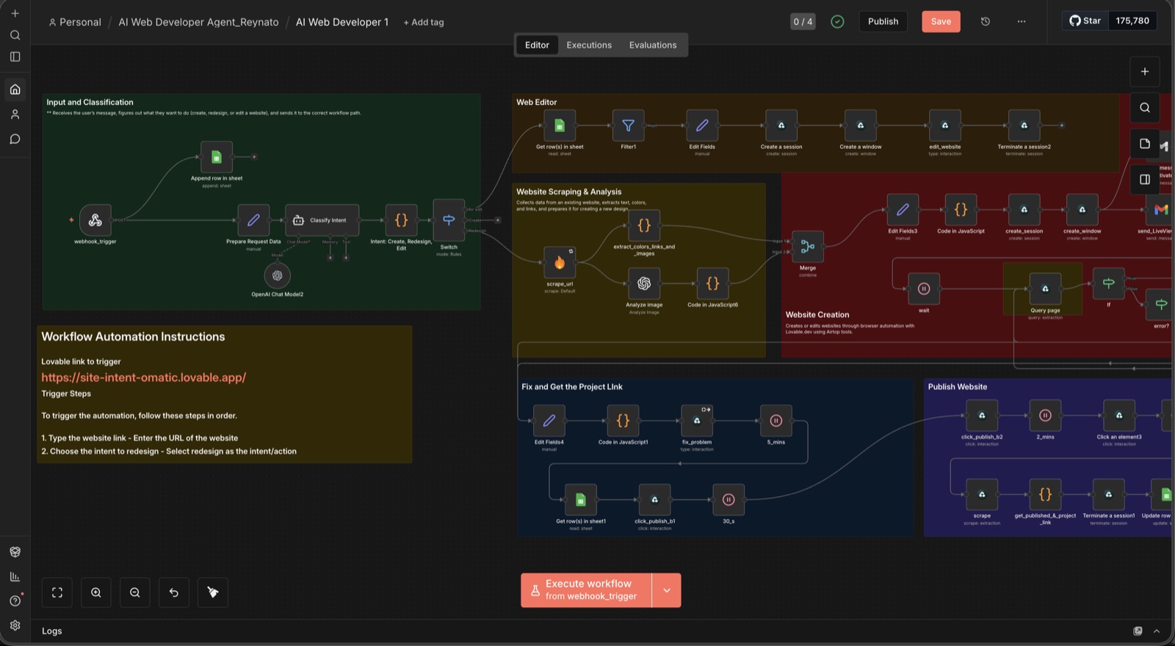Toggle the left sidebar panel
This screenshot has width=1175, height=646.
pos(15,57)
